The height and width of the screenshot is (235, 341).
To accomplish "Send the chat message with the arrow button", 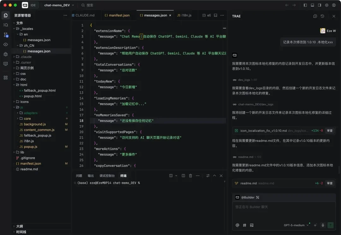I will [x=330, y=225].
